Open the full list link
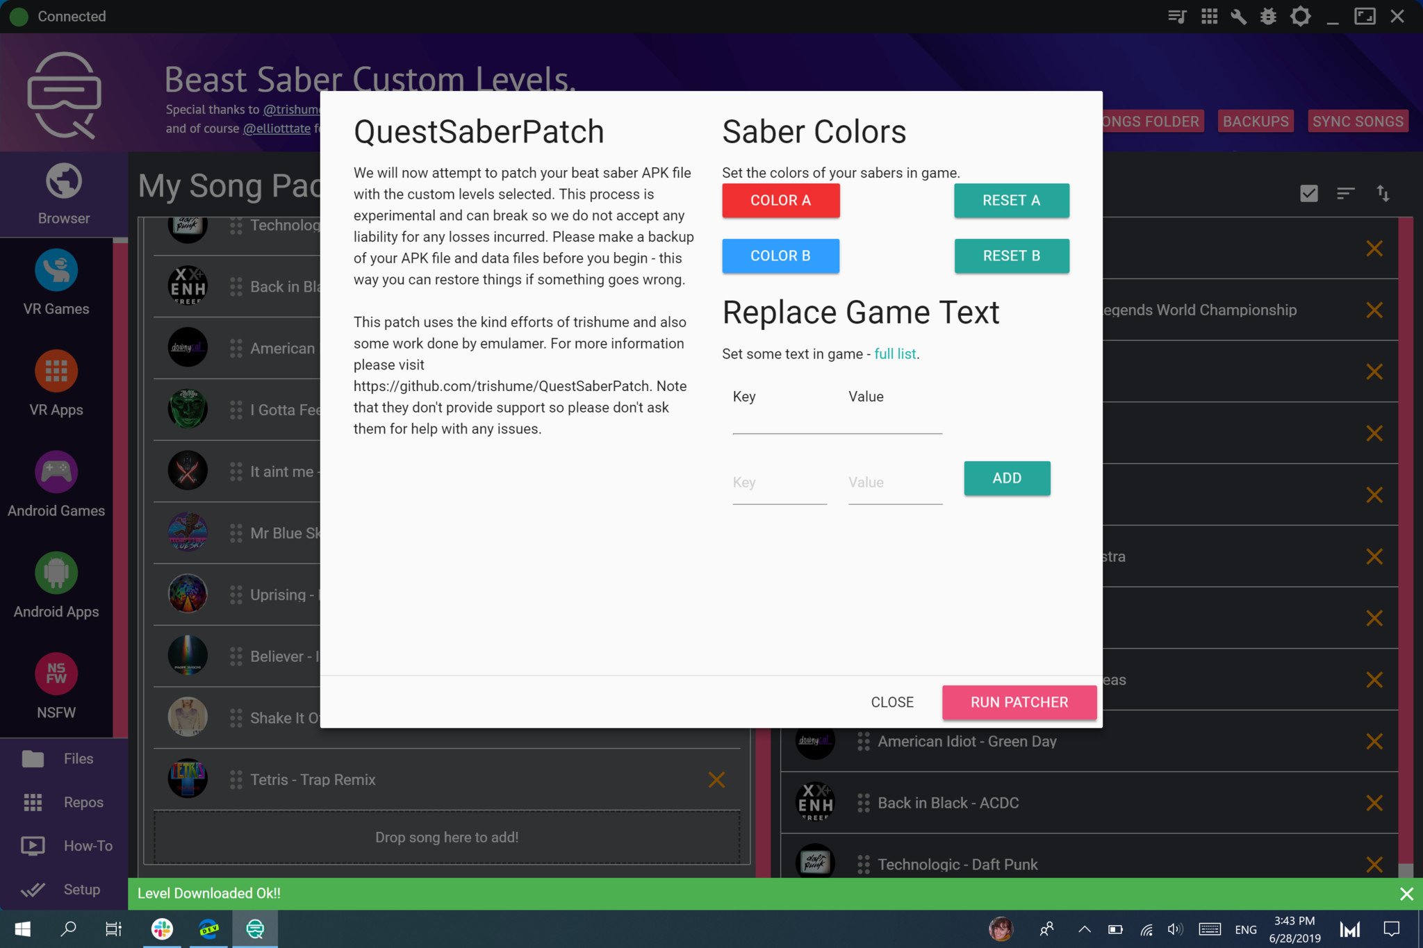The image size is (1423, 948). click(895, 354)
